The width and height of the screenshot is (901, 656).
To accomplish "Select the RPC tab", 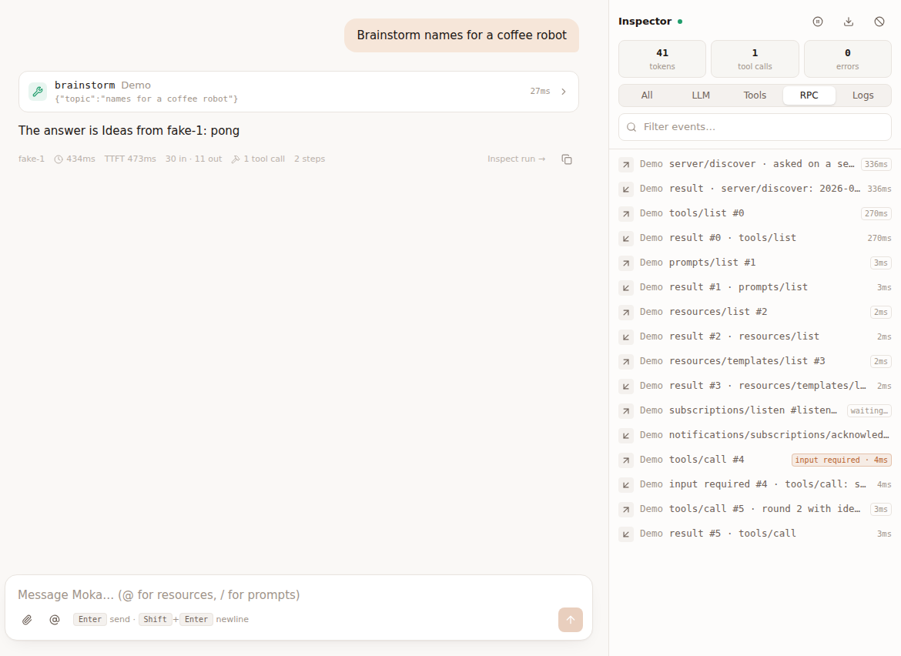I will tap(809, 95).
